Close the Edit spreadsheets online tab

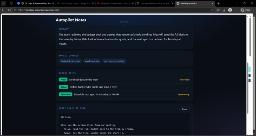172,3
